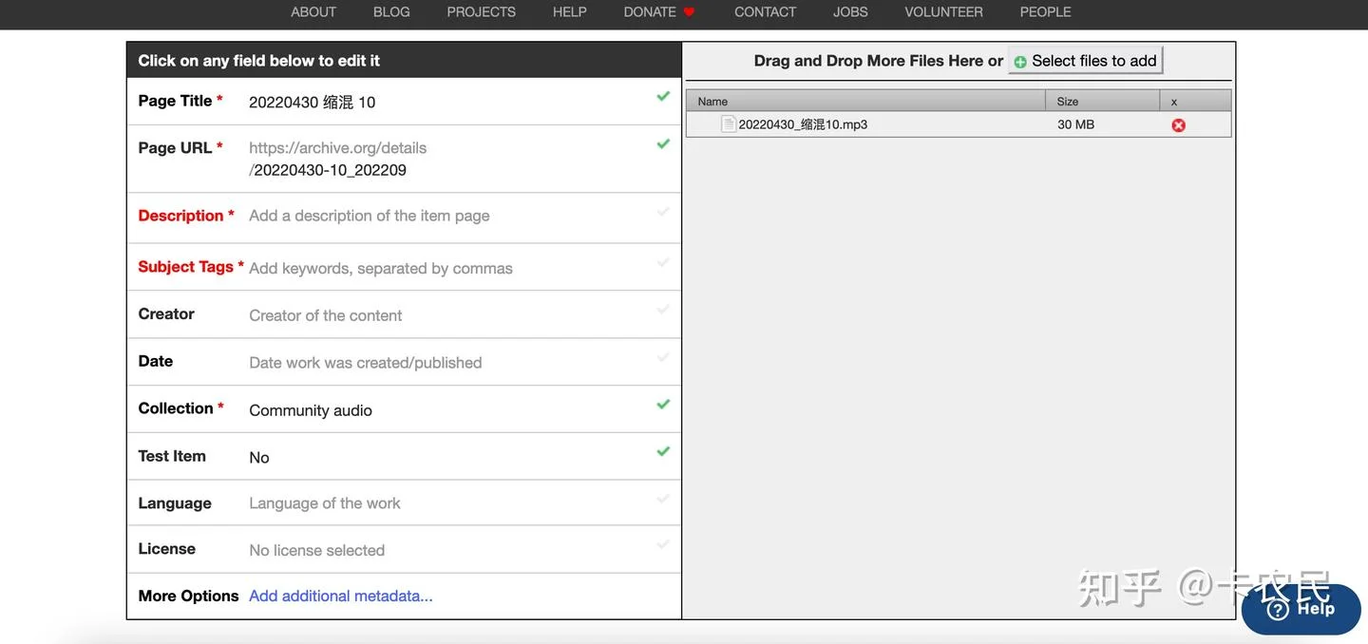
Task: Sort files by the Name column header
Action: pos(865,101)
